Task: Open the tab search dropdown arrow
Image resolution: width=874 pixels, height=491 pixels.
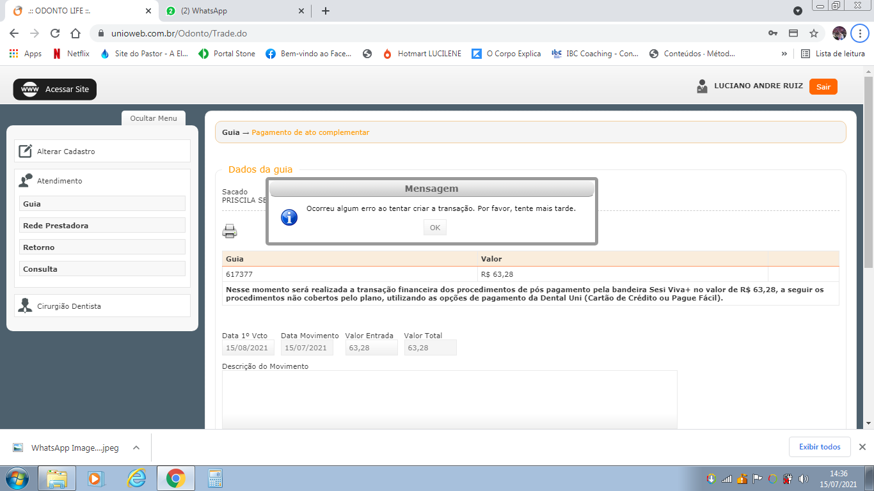Action: click(798, 11)
